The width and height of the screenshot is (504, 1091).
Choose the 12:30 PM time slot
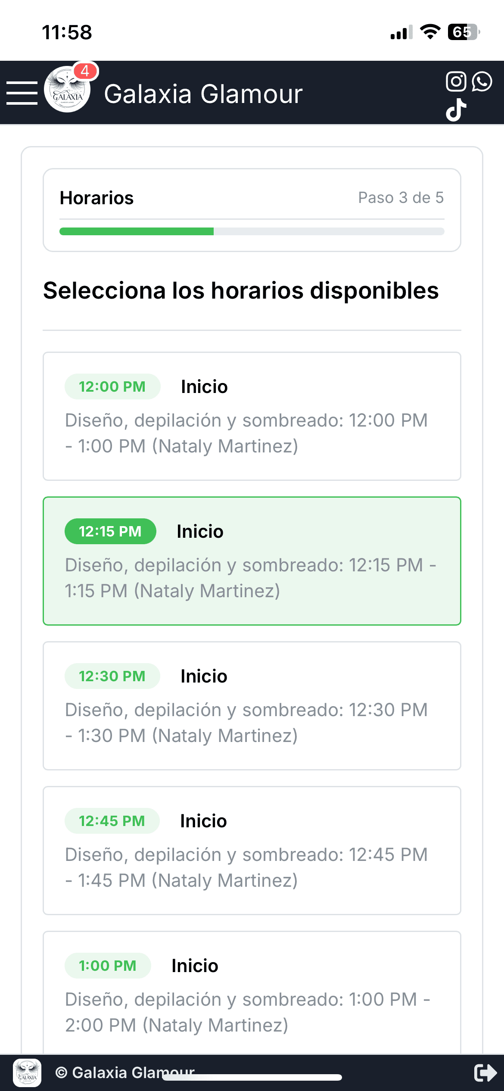point(252,705)
